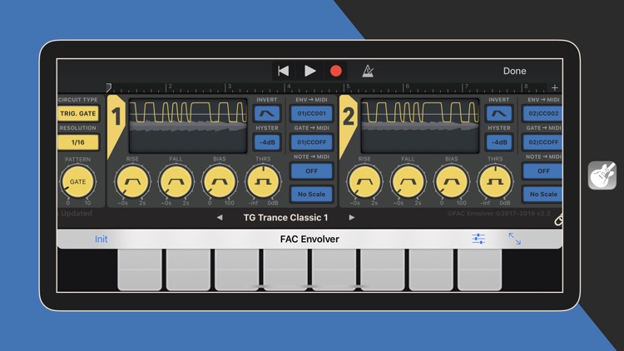This screenshot has height=351, width=624.
Task: Open the controls sliders icon
Action: [478, 239]
